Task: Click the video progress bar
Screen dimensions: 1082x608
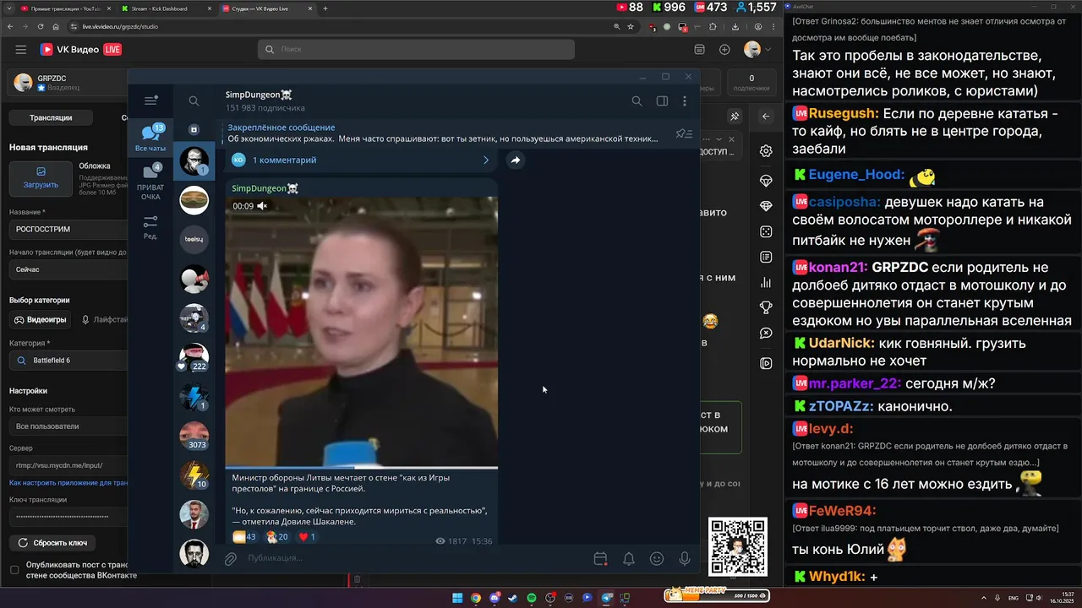Action: click(361, 467)
